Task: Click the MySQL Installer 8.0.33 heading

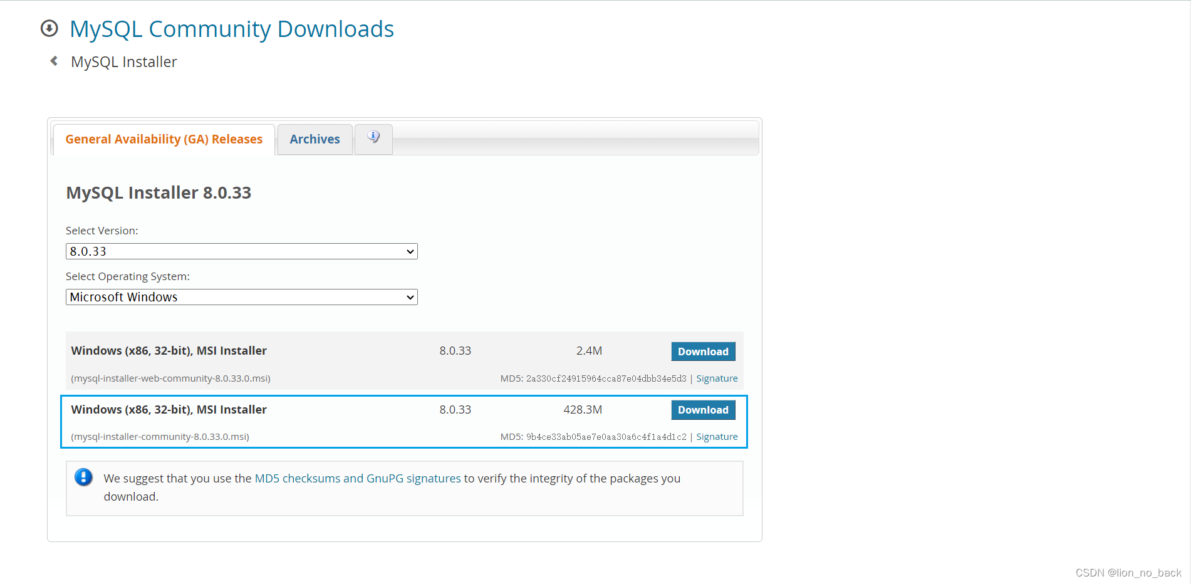Action: [x=159, y=192]
